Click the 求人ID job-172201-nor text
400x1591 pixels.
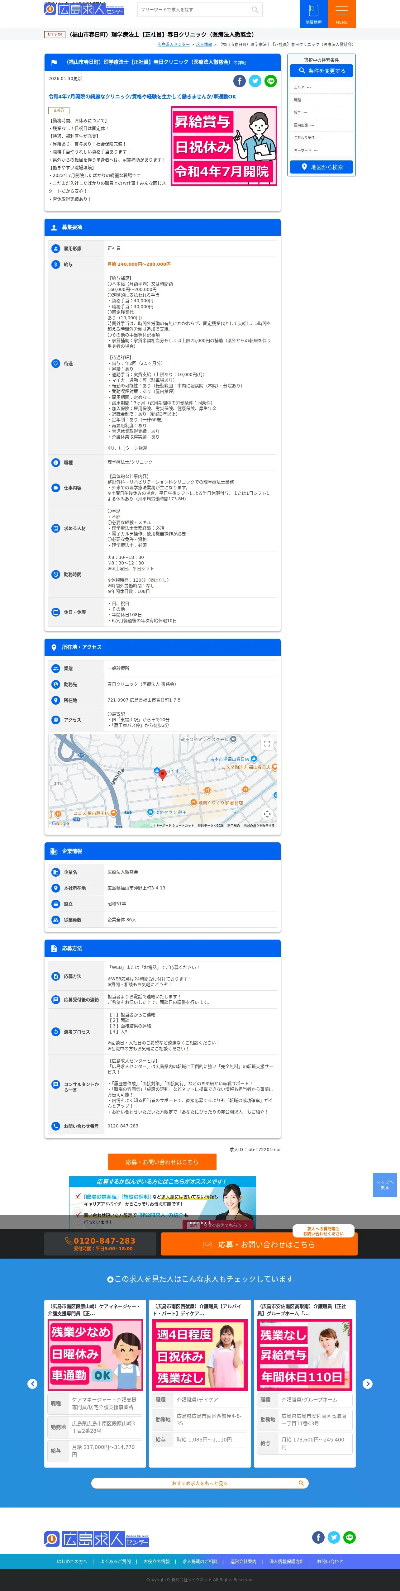point(255,1149)
